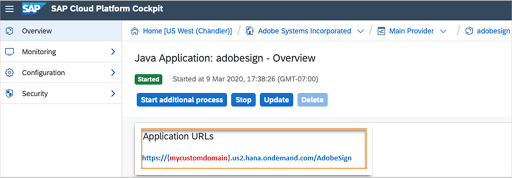Click the Main Provider subaccount icon

[381, 31]
